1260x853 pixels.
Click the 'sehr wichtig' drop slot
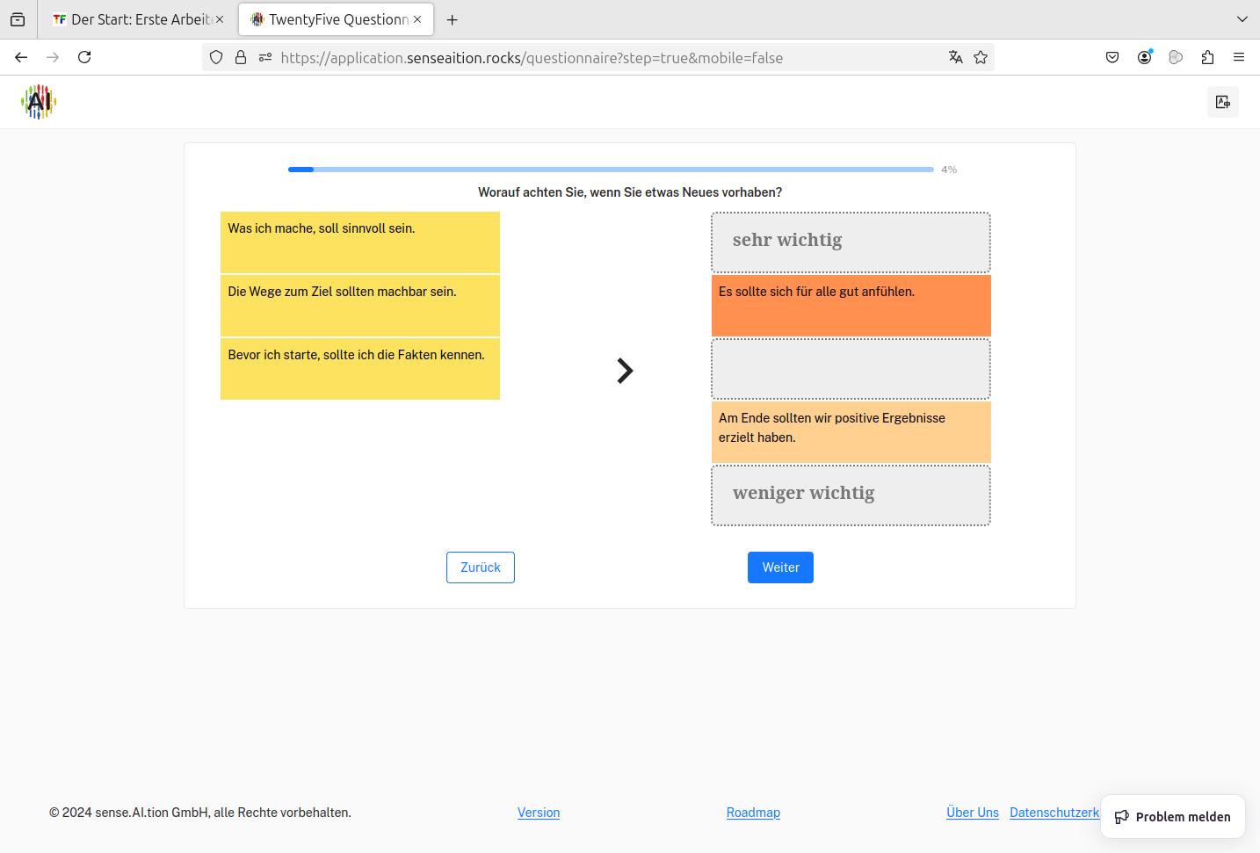(x=851, y=242)
